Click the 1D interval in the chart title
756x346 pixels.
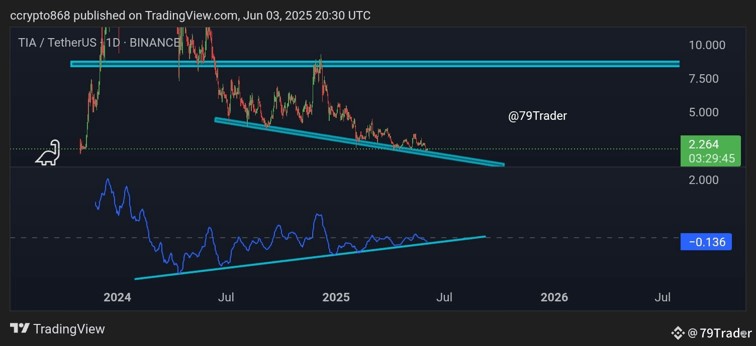(112, 43)
